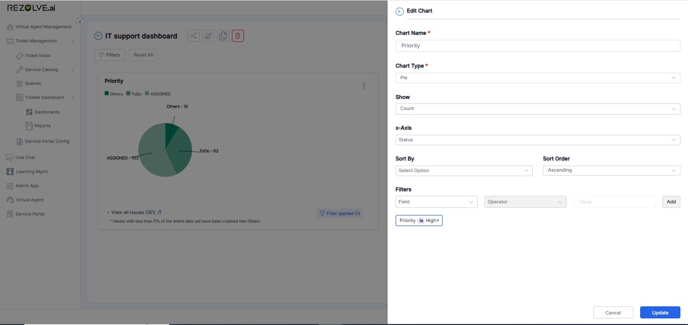Open the x-Axis Status dropdown
688x325 pixels.
point(538,140)
